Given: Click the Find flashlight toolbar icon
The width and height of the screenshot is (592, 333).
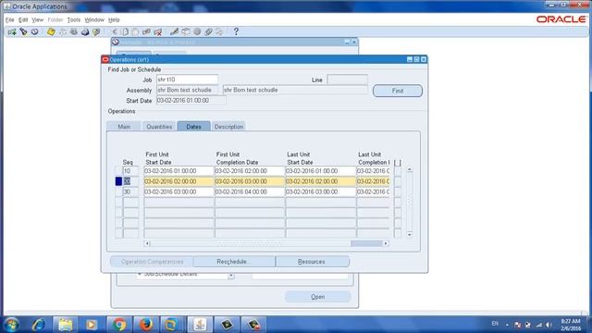Looking at the screenshot, I should tap(23, 32).
